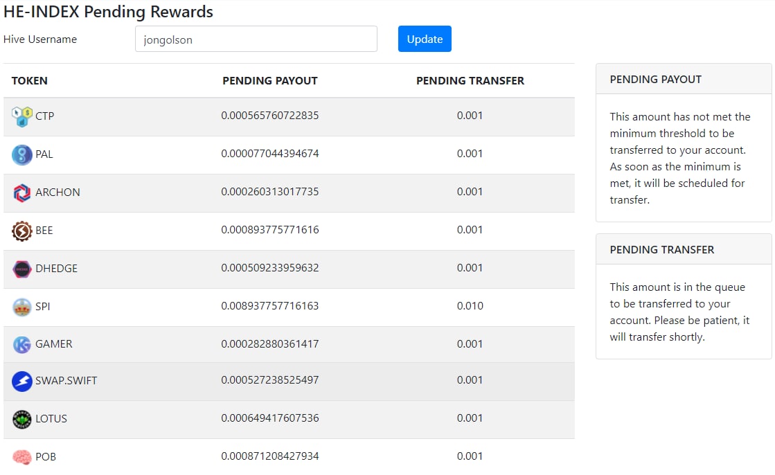Click the BEE token icon
This screenshot has height=475, width=775.
coord(21,231)
